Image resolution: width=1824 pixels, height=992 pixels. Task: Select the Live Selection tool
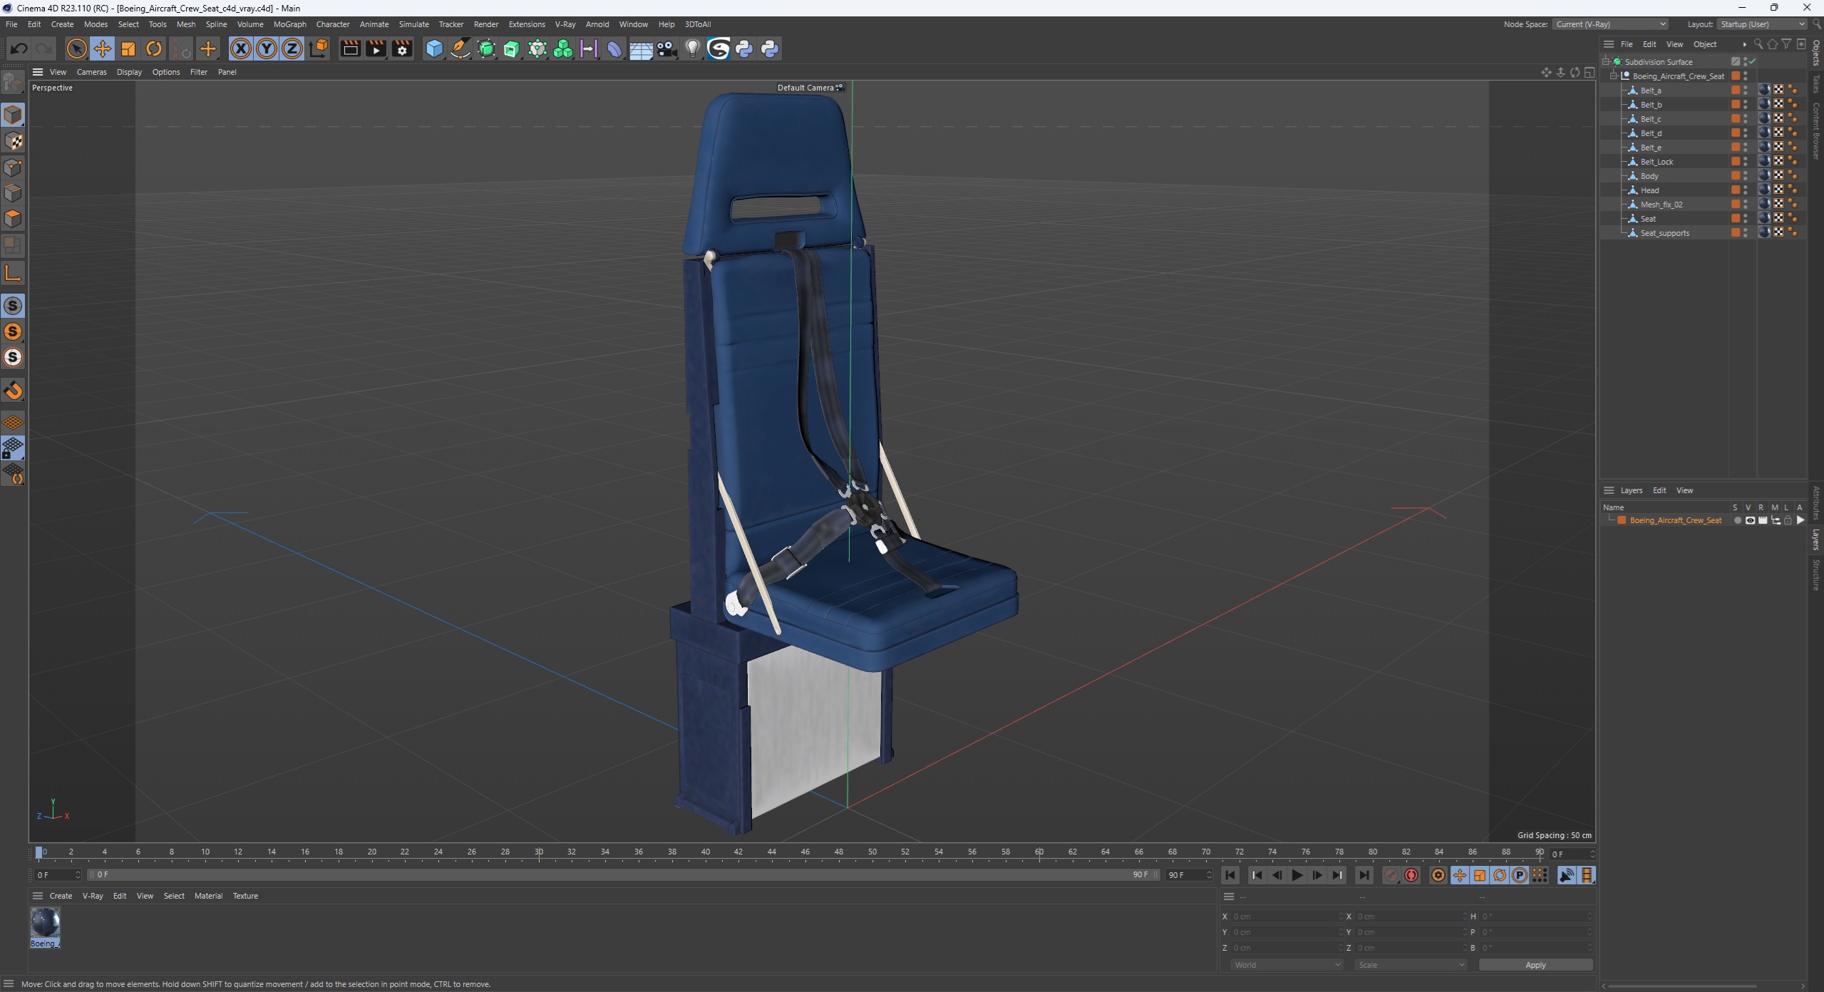tap(76, 49)
